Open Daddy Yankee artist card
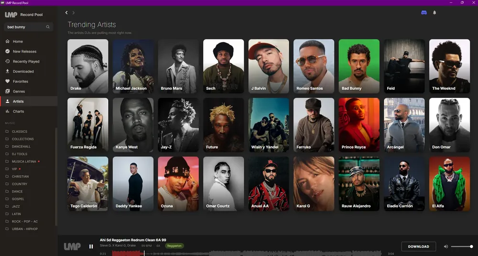Viewport: 478px width, 256px height. tap(133, 184)
